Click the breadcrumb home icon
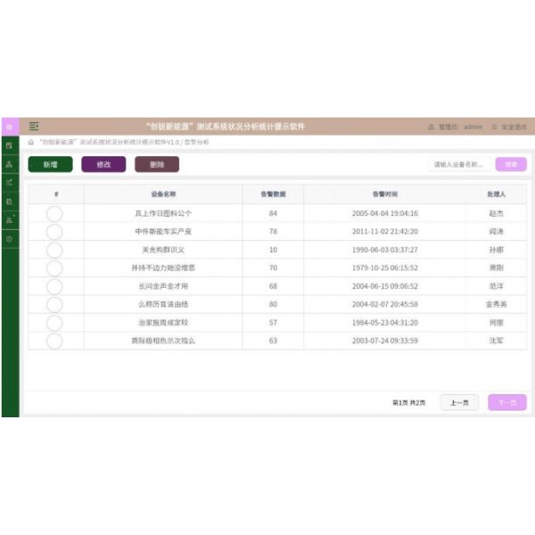 pyautogui.click(x=31, y=142)
